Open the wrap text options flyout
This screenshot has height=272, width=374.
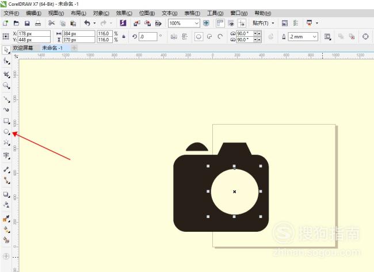(x=327, y=37)
